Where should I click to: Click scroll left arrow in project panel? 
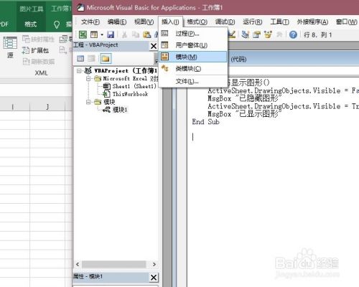[78, 264]
